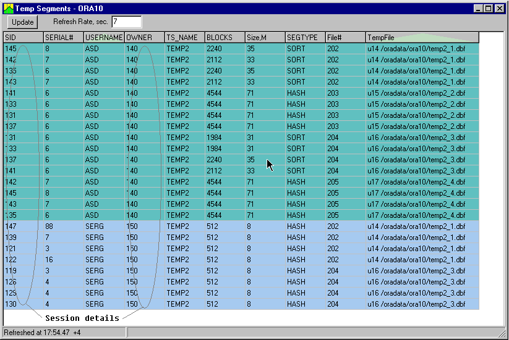Image resolution: width=509 pixels, height=340 pixels.
Task: Minimize the Temp Segments window
Action: [478, 9]
